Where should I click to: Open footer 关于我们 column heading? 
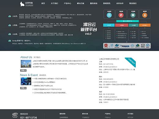(130, 114)
